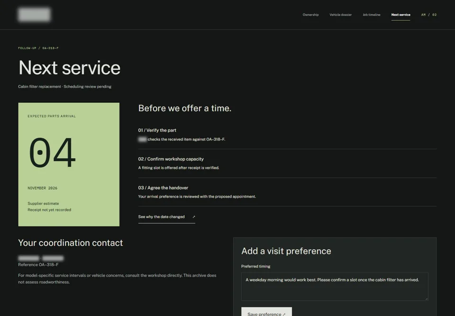This screenshot has width=455, height=316.
Task: Go to Vehicle dossier page
Action: pyautogui.click(x=340, y=15)
